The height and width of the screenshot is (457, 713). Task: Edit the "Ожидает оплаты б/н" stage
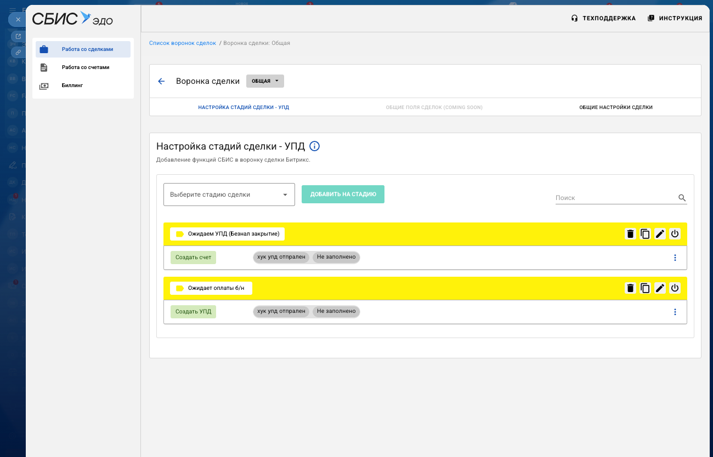click(x=660, y=288)
